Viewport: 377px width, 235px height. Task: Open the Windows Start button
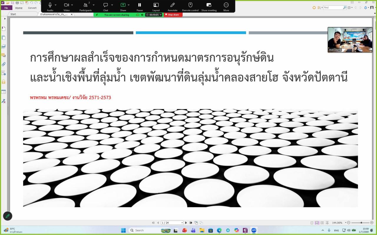point(123,230)
